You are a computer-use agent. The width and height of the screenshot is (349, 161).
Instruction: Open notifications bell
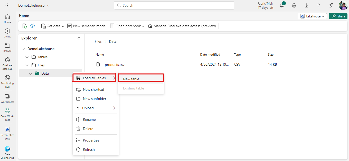click(x=282, y=5)
